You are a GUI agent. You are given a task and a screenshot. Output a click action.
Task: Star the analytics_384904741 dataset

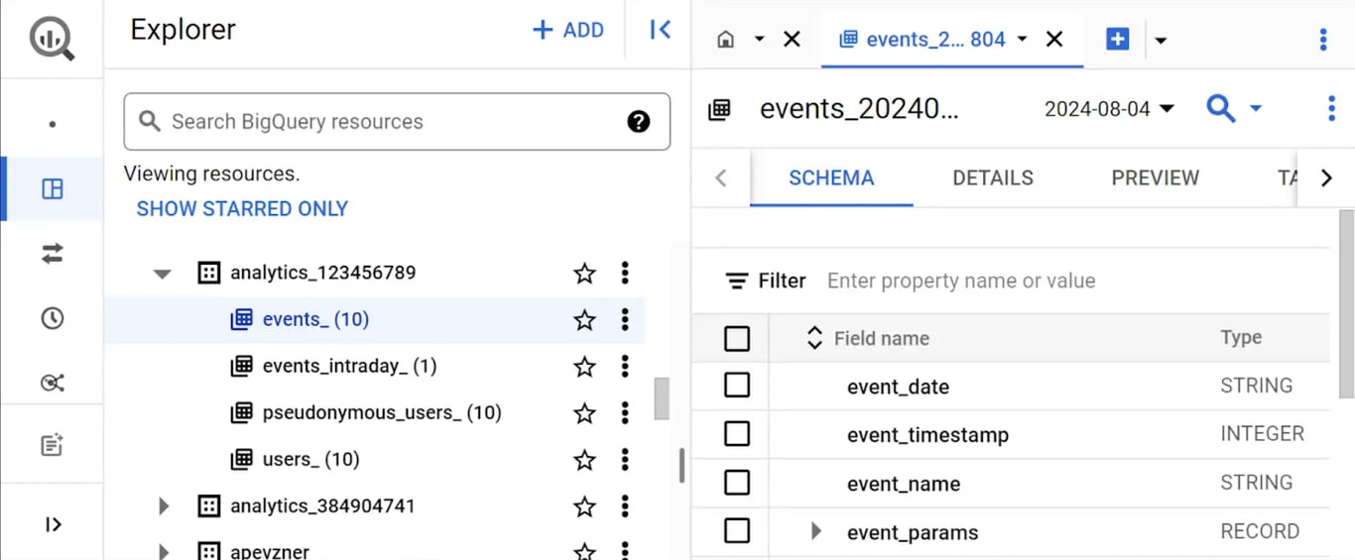(585, 506)
